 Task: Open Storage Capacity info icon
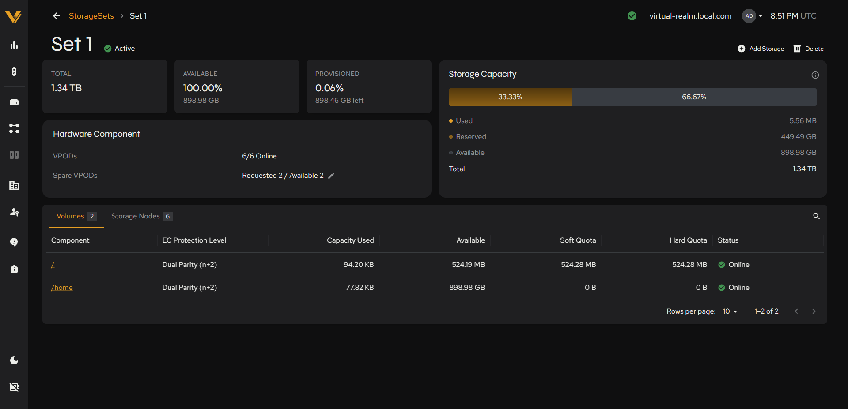[x=815, y=75]
